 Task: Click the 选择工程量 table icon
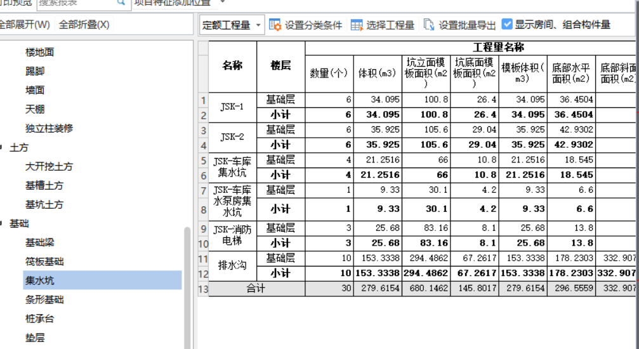(x=357, y=25)
